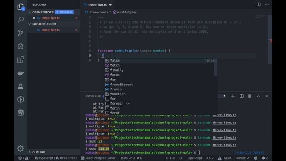The width and height of the screenshot is (286, 161).
Task: Change file encoding UTF-8
Action: [170, 158]
